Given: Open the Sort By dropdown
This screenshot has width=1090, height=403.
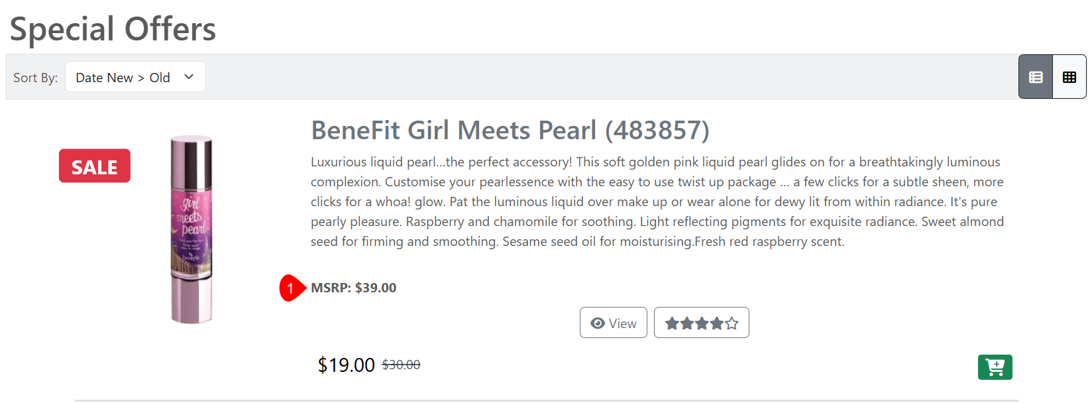Looking at the screenshot, I should [x=135, y=77].
